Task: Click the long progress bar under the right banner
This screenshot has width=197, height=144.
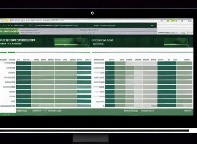Action: coord(142,52)
